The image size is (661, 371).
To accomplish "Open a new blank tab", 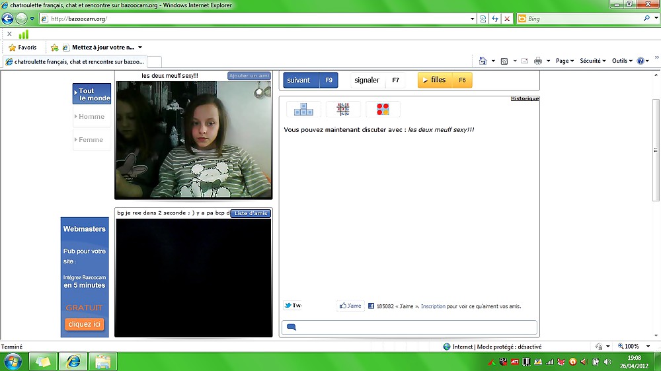I will click(154, 62).
